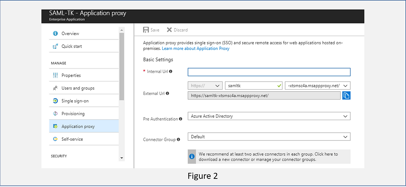This screenshot has width=406, height=187.
Task: Open the Overview menu item
Action: 84,33
